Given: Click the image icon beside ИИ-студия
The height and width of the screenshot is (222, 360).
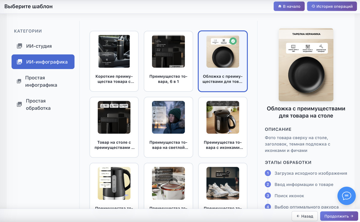Looking at the screenshot, I should [19, 46].
